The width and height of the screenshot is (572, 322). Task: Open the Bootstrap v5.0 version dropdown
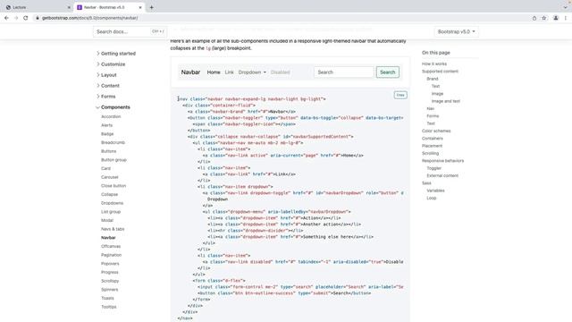point(457,32)
